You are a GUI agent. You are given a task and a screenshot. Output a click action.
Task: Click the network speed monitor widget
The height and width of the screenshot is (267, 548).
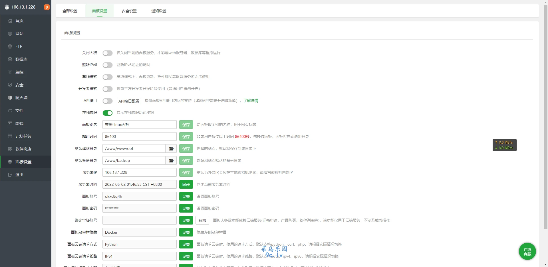pyautogui.click(x=504, y=145)
